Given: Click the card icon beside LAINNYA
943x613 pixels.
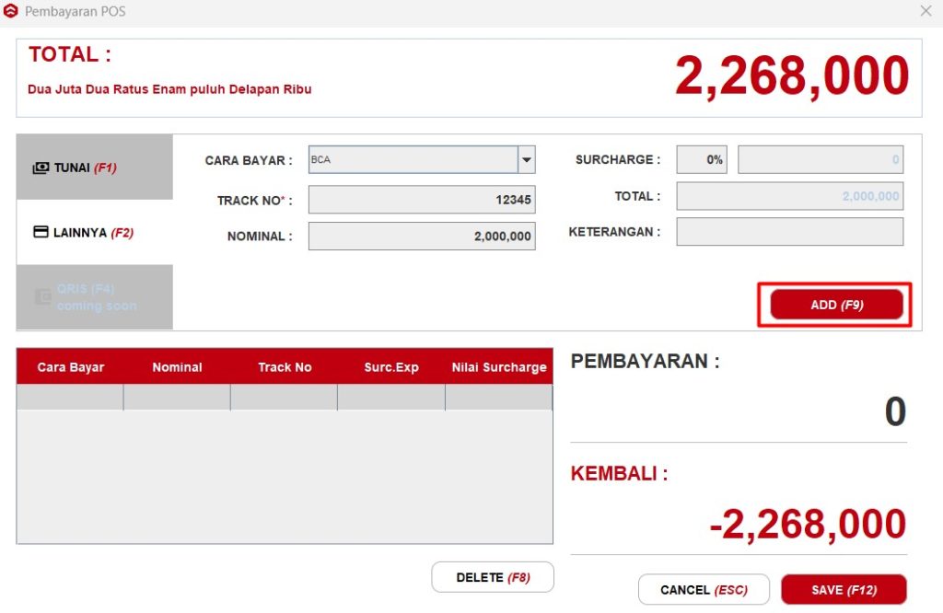Looking at the screenshot, I should 41,233.
